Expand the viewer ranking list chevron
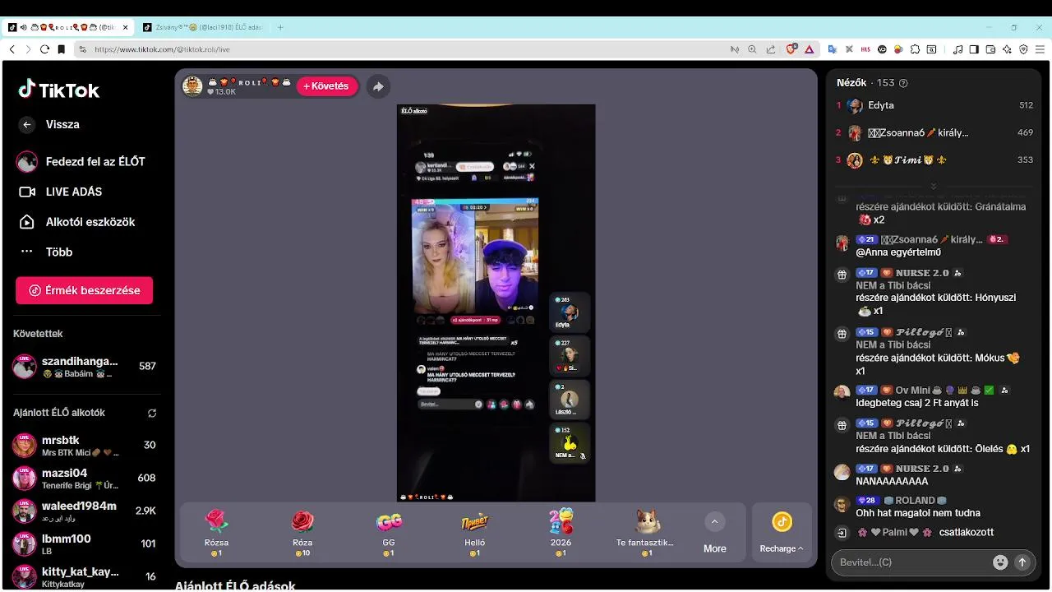1052x592 pixels. pyautogui.click(x=933, y=187)
